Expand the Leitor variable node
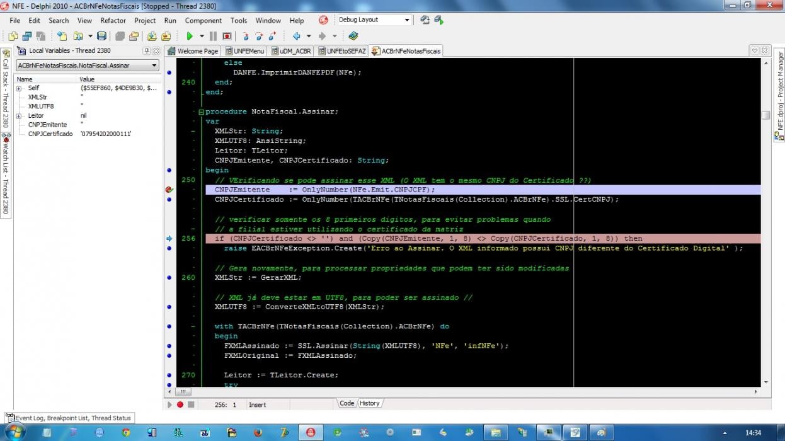 coord(19,116)
